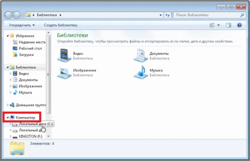The width and height of the screenshot is (250, 161).
Task: Click Элементов: 4 status text
Action: 42,143
